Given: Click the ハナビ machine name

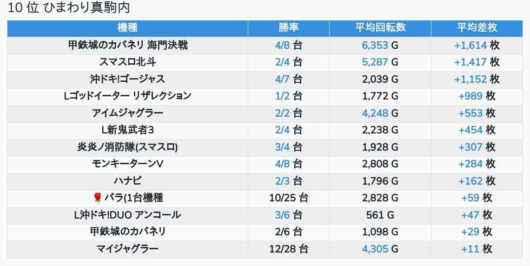Looking at the screenshot, I should coord(127,181).
